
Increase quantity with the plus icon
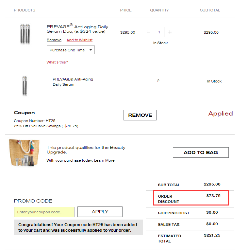pos(170,32)
